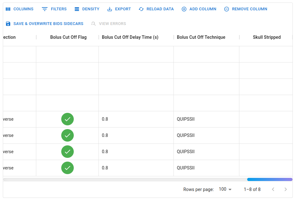
Task: Click the Export download icon
Action: (x=109, y=9)
